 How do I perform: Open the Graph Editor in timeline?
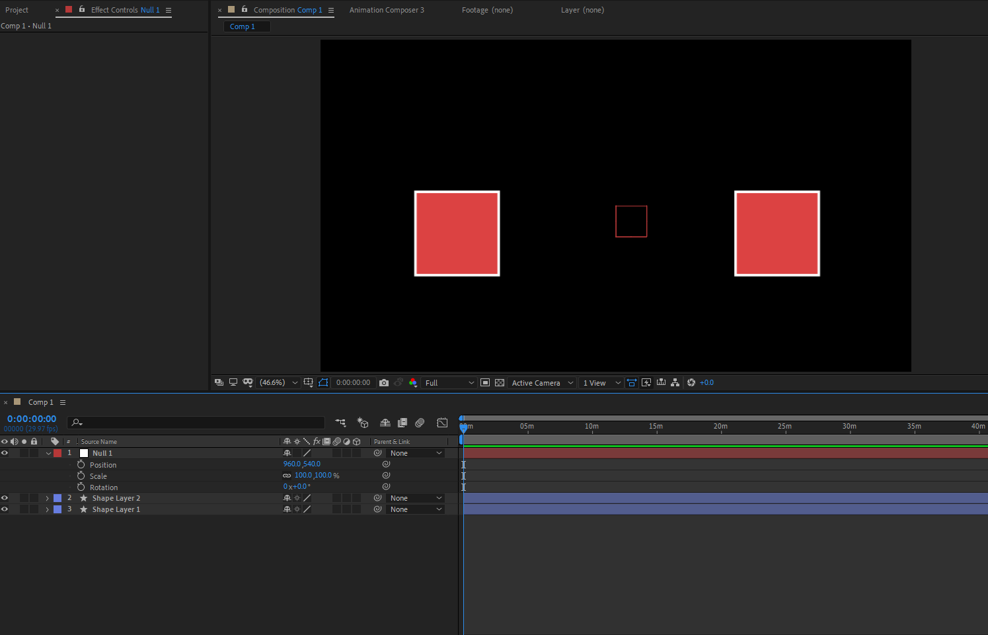pyautogui.click(x=442, y=423)
